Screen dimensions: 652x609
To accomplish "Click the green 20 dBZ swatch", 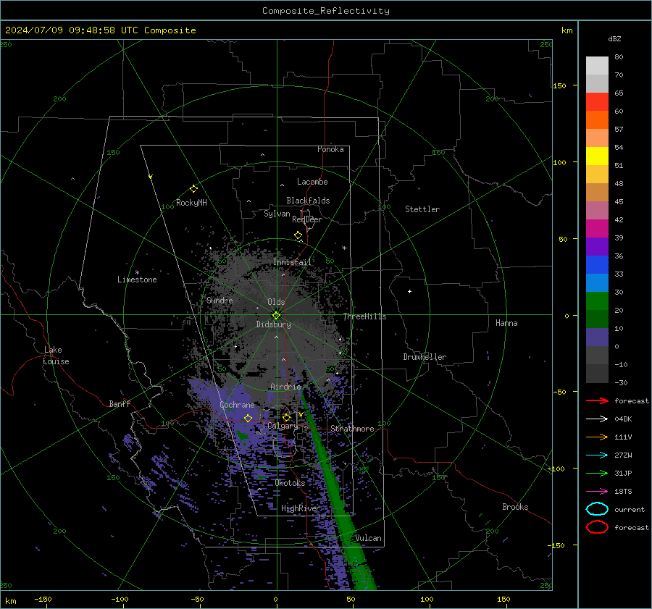I will (x=597, y=301).
